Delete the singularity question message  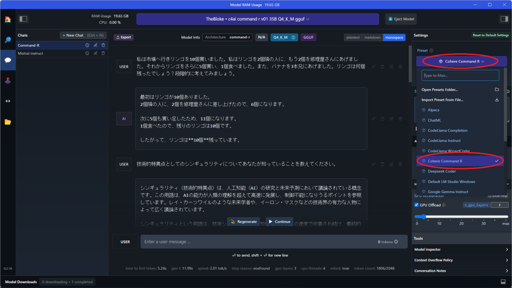(x=400, y=164)
